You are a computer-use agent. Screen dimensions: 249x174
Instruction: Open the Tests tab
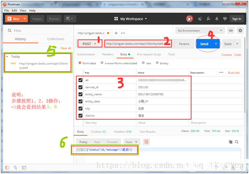(x=171, y=54)
